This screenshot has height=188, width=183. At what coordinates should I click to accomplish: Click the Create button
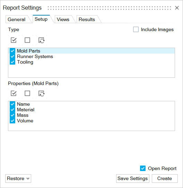click(x=165, y=179)
